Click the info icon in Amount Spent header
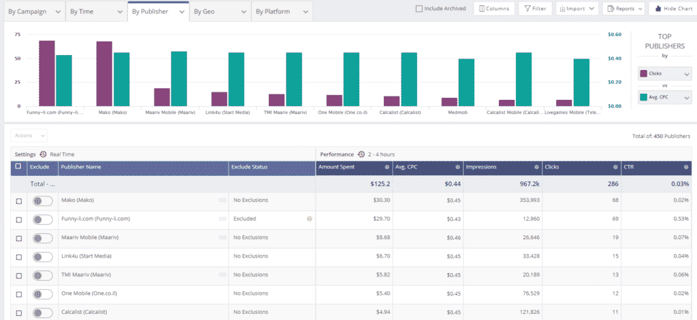697x320 pixels. (x=387, y=167)
